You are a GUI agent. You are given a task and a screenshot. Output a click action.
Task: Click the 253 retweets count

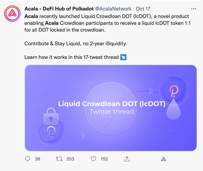tap(70, 159)
